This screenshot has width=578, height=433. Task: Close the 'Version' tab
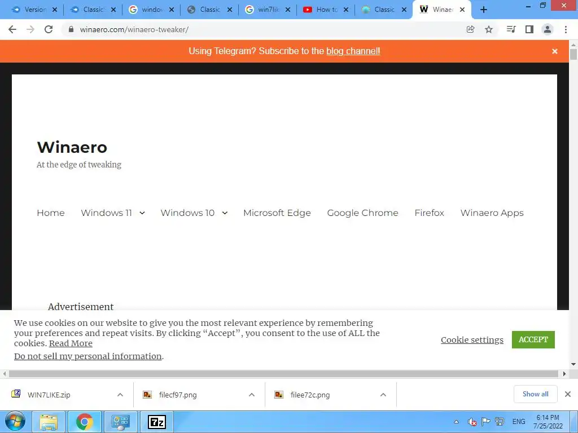pos(55,10)
